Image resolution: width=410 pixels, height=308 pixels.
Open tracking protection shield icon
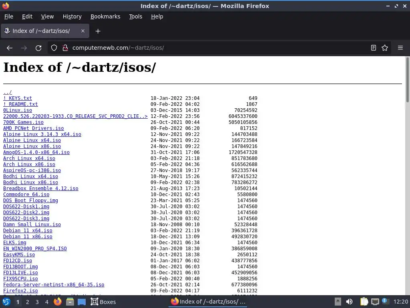54,48
